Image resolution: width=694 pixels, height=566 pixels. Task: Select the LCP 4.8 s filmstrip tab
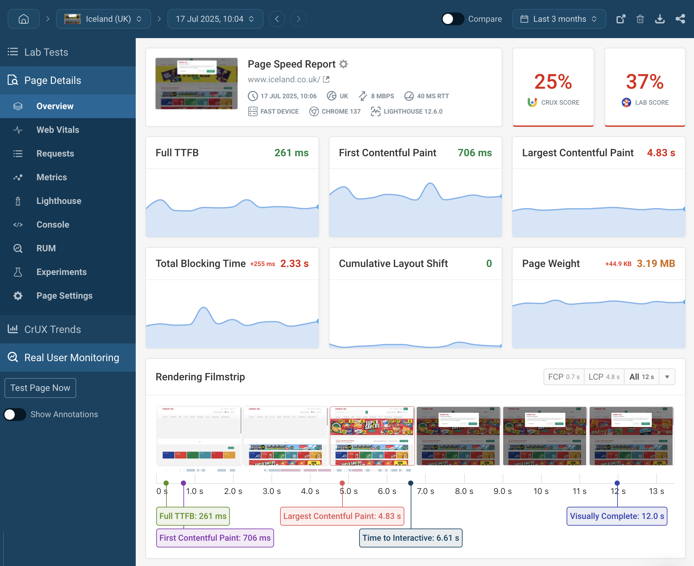(x=604, y=377)
